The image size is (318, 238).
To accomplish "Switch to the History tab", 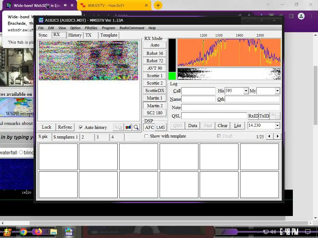I will [75, 35].
